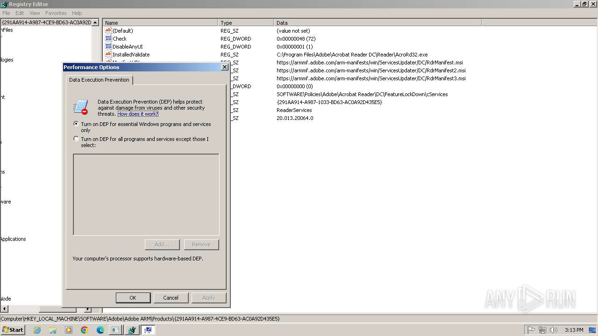This screenshot has height=336, width=598.
Task: Click the Apply button
Action: coord(208,298)
